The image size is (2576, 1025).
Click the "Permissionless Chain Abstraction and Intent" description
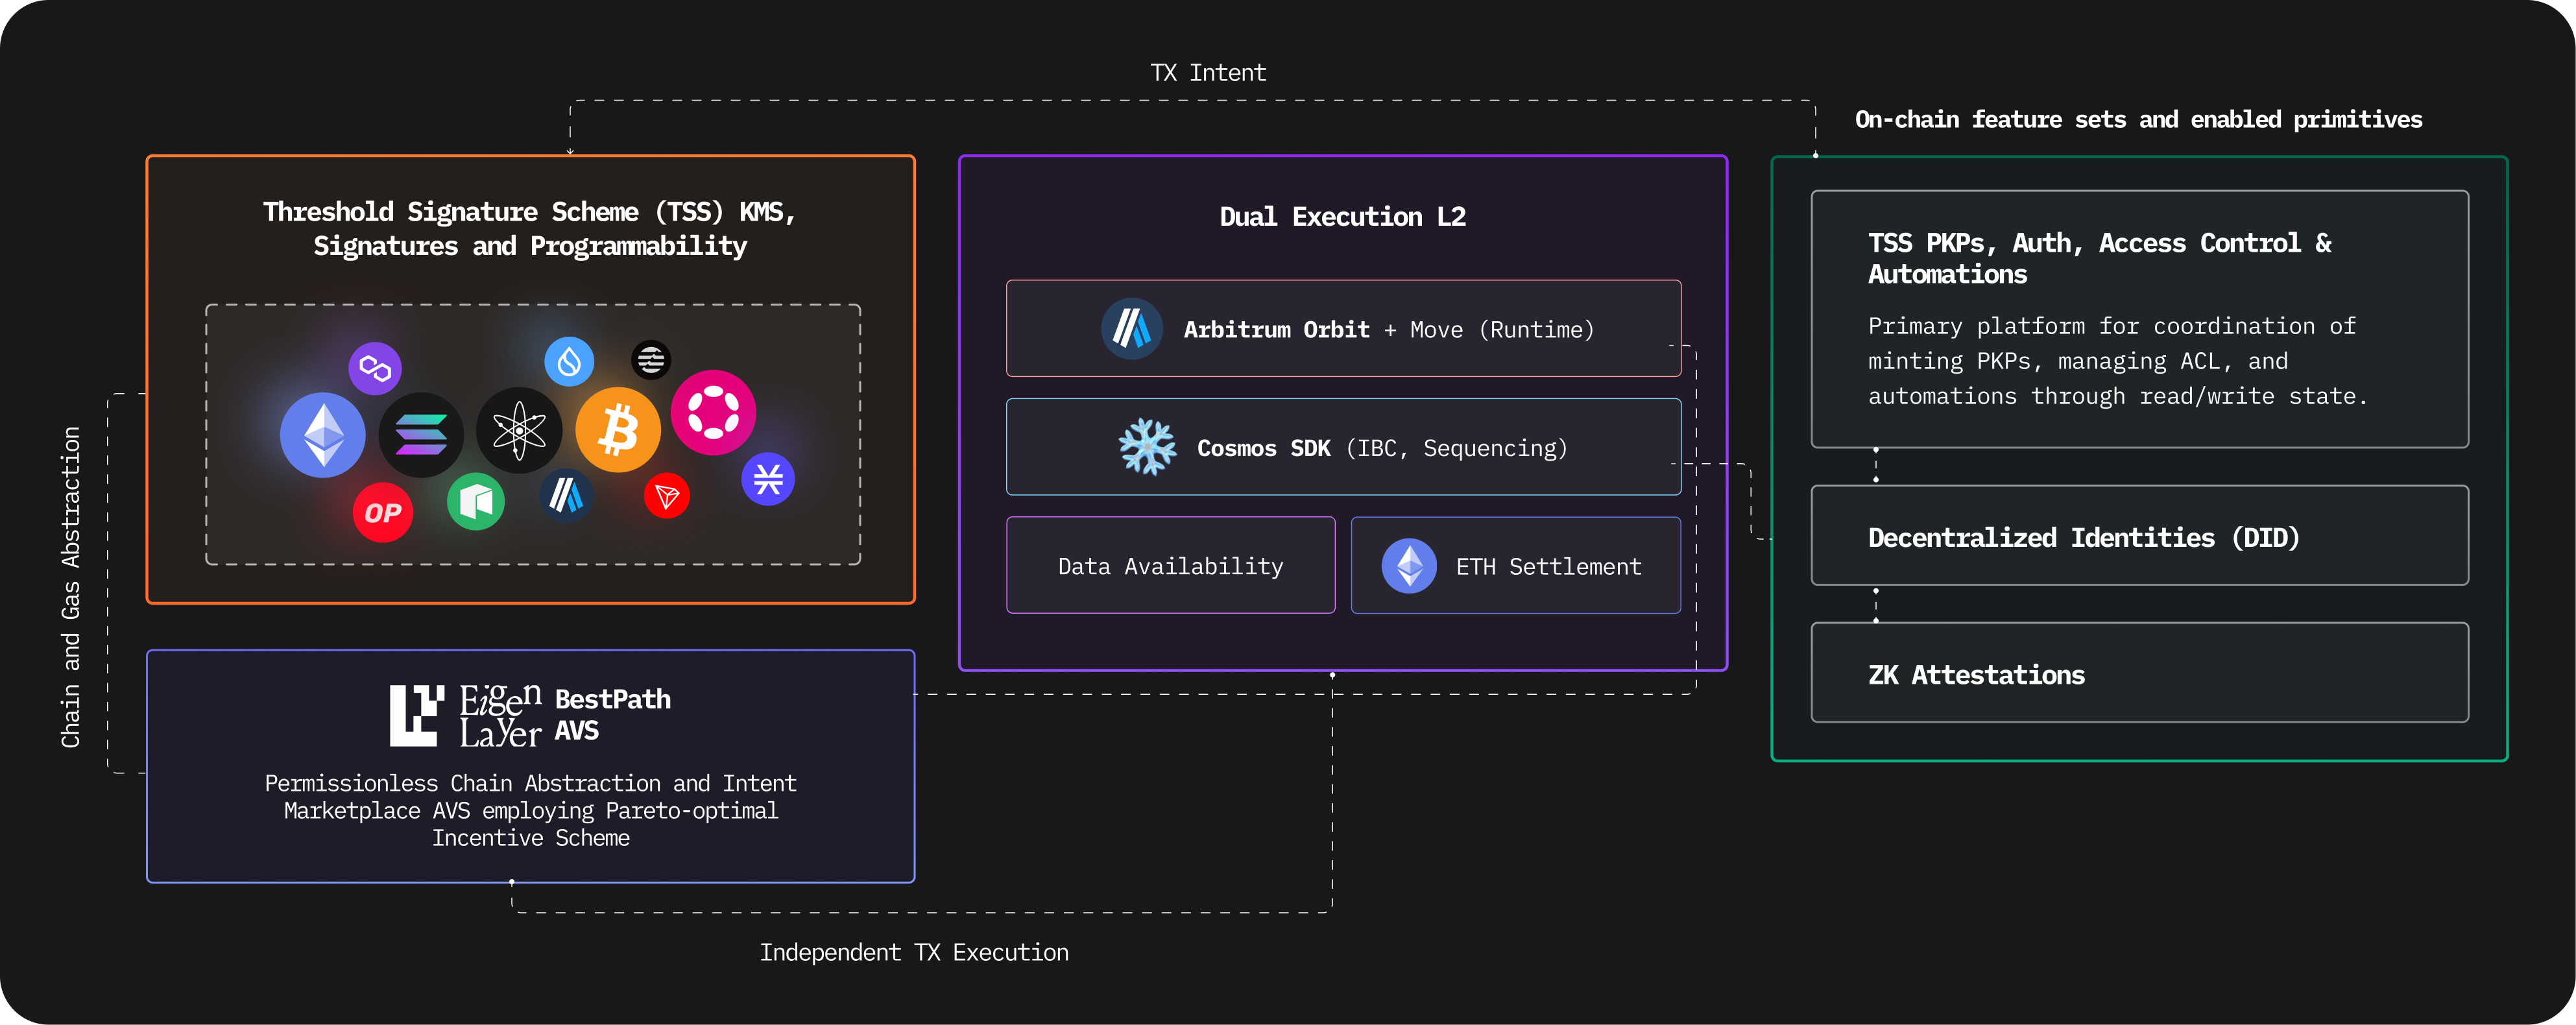[531, 810]
